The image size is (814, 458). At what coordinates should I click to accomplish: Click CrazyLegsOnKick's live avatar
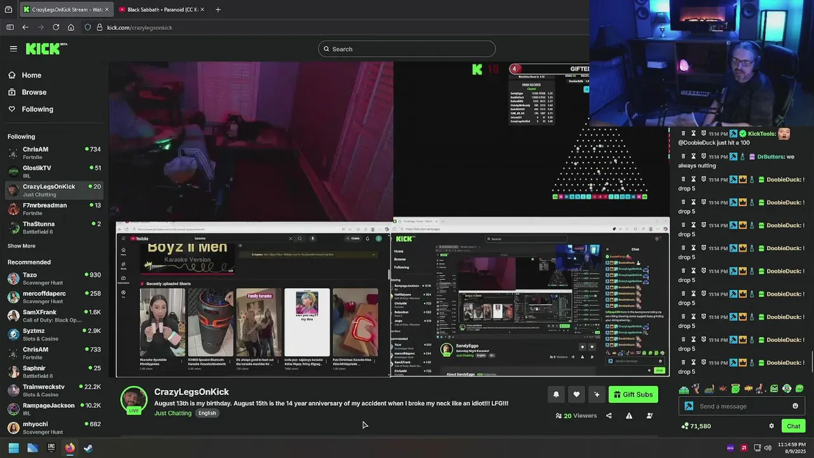click(x=134, y=400)
